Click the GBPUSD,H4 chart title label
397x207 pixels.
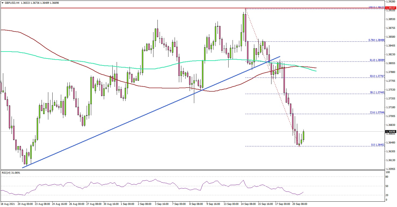point(11,3)
